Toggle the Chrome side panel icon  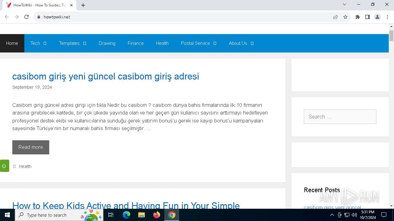368,17
